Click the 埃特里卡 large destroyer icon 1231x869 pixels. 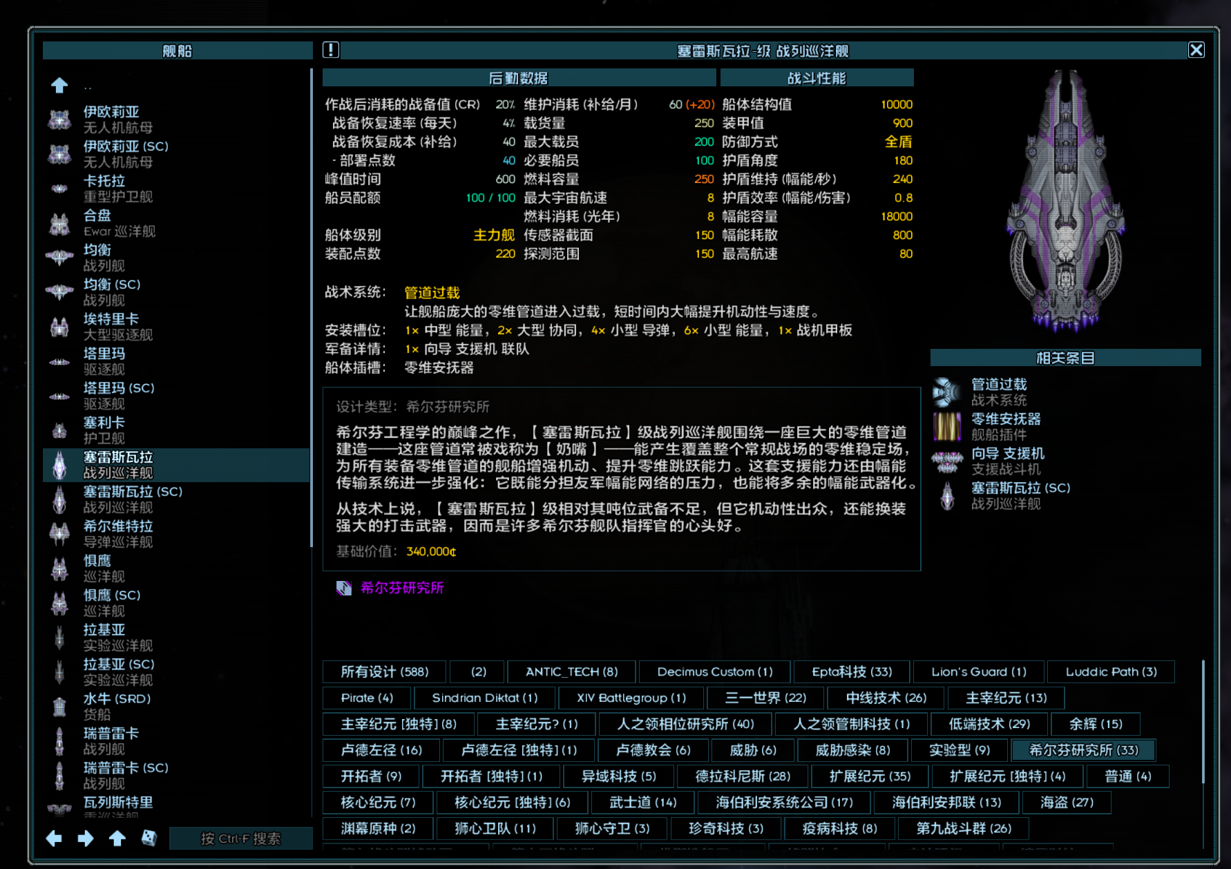(x=59, y=327)
